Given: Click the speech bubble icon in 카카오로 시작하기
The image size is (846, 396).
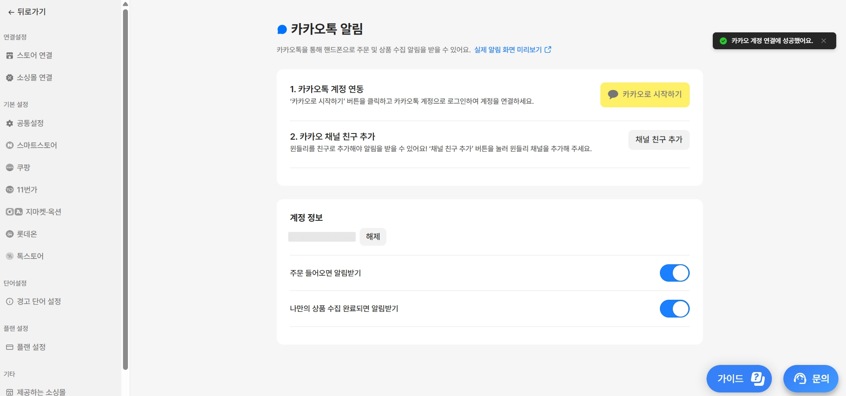Looking at the screenshot, I should click(x=613, y=94).
